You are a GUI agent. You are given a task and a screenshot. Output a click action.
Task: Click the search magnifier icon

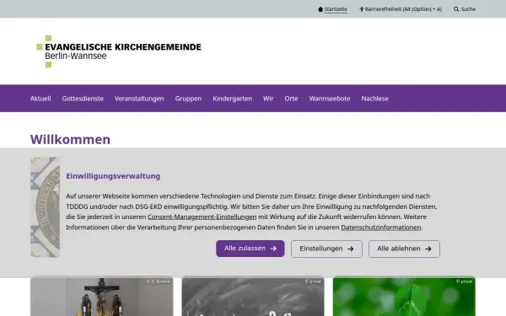pyautogui.click(x=456, y=9)
